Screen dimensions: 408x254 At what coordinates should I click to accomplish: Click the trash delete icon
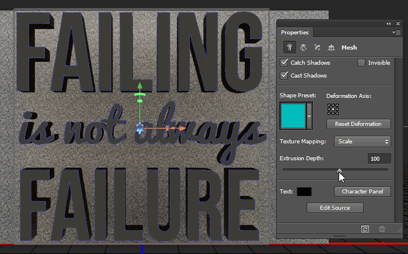[x=382, y=230]
